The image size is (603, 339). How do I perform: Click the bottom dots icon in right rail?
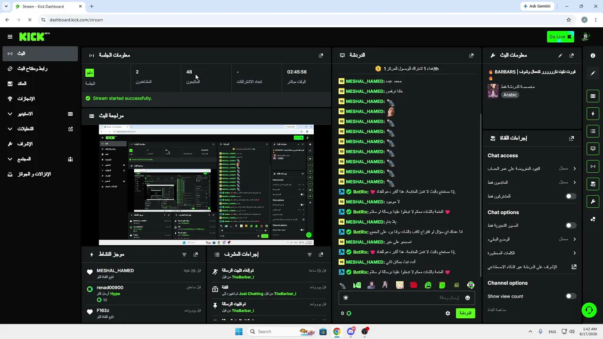[x=593, y=219]
